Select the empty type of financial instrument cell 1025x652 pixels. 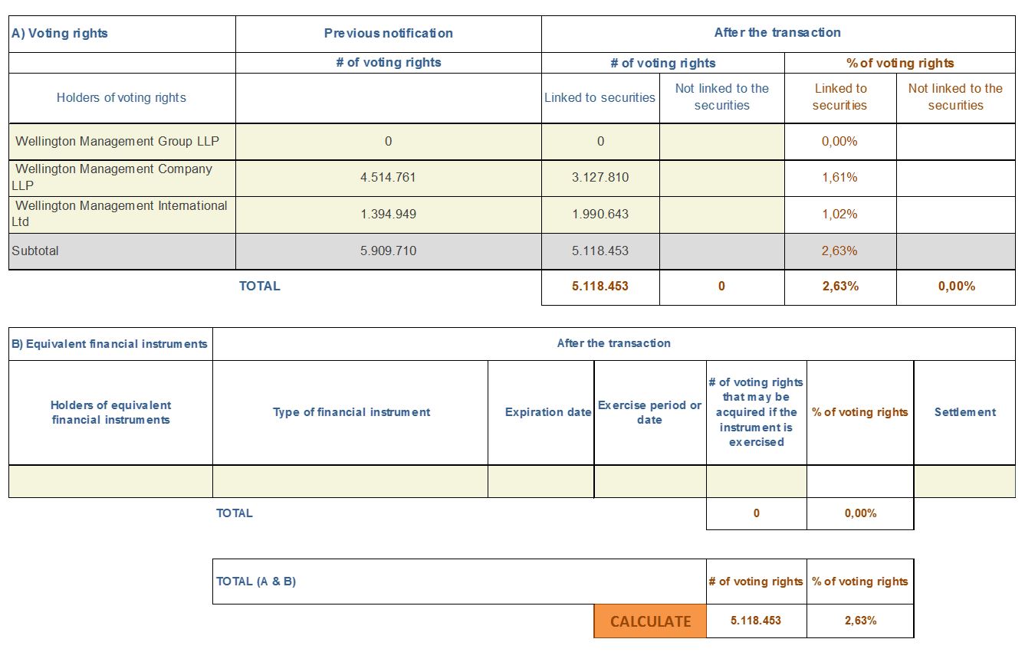350,481
